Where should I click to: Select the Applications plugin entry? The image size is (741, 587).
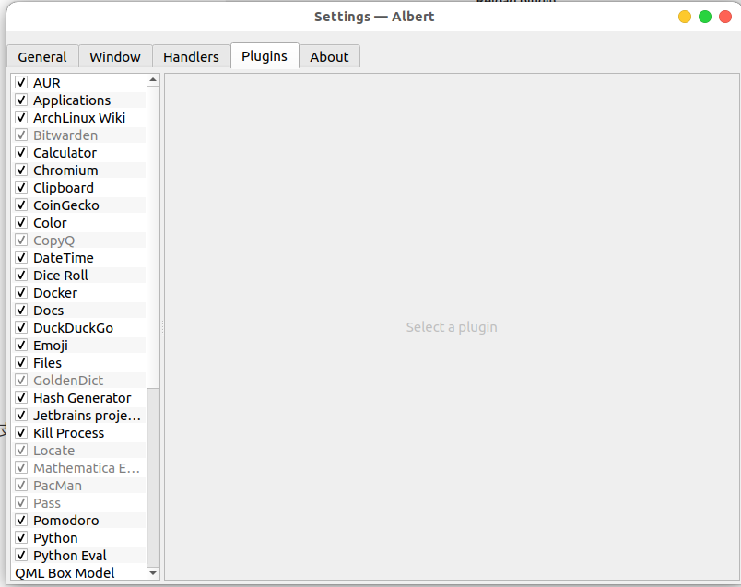[72, 100]
